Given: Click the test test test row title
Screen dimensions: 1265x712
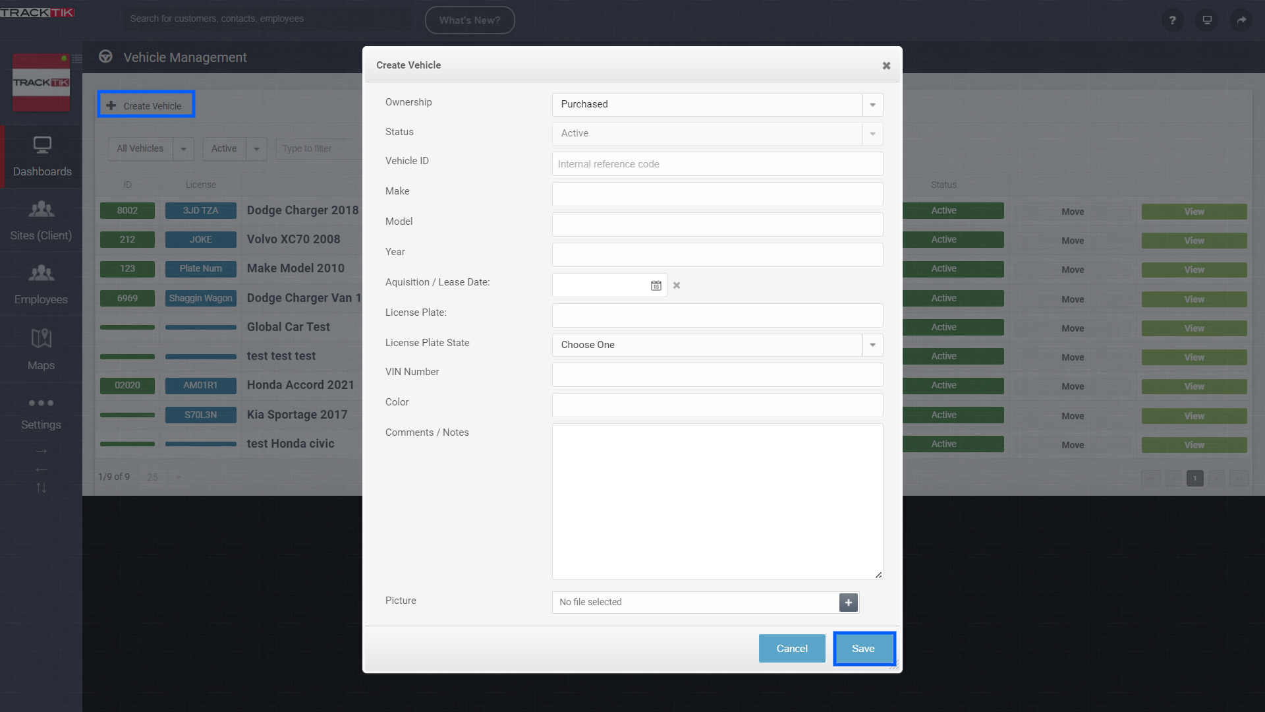Looking at the screenshot, I should click(281, 356).
